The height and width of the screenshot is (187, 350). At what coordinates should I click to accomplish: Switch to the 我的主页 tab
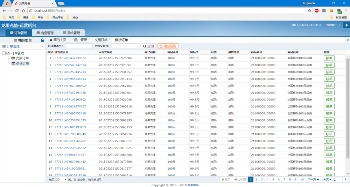[58, 40]
